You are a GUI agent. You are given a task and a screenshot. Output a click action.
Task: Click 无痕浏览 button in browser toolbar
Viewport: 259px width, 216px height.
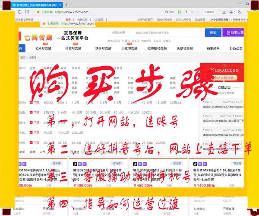(209, 12)
